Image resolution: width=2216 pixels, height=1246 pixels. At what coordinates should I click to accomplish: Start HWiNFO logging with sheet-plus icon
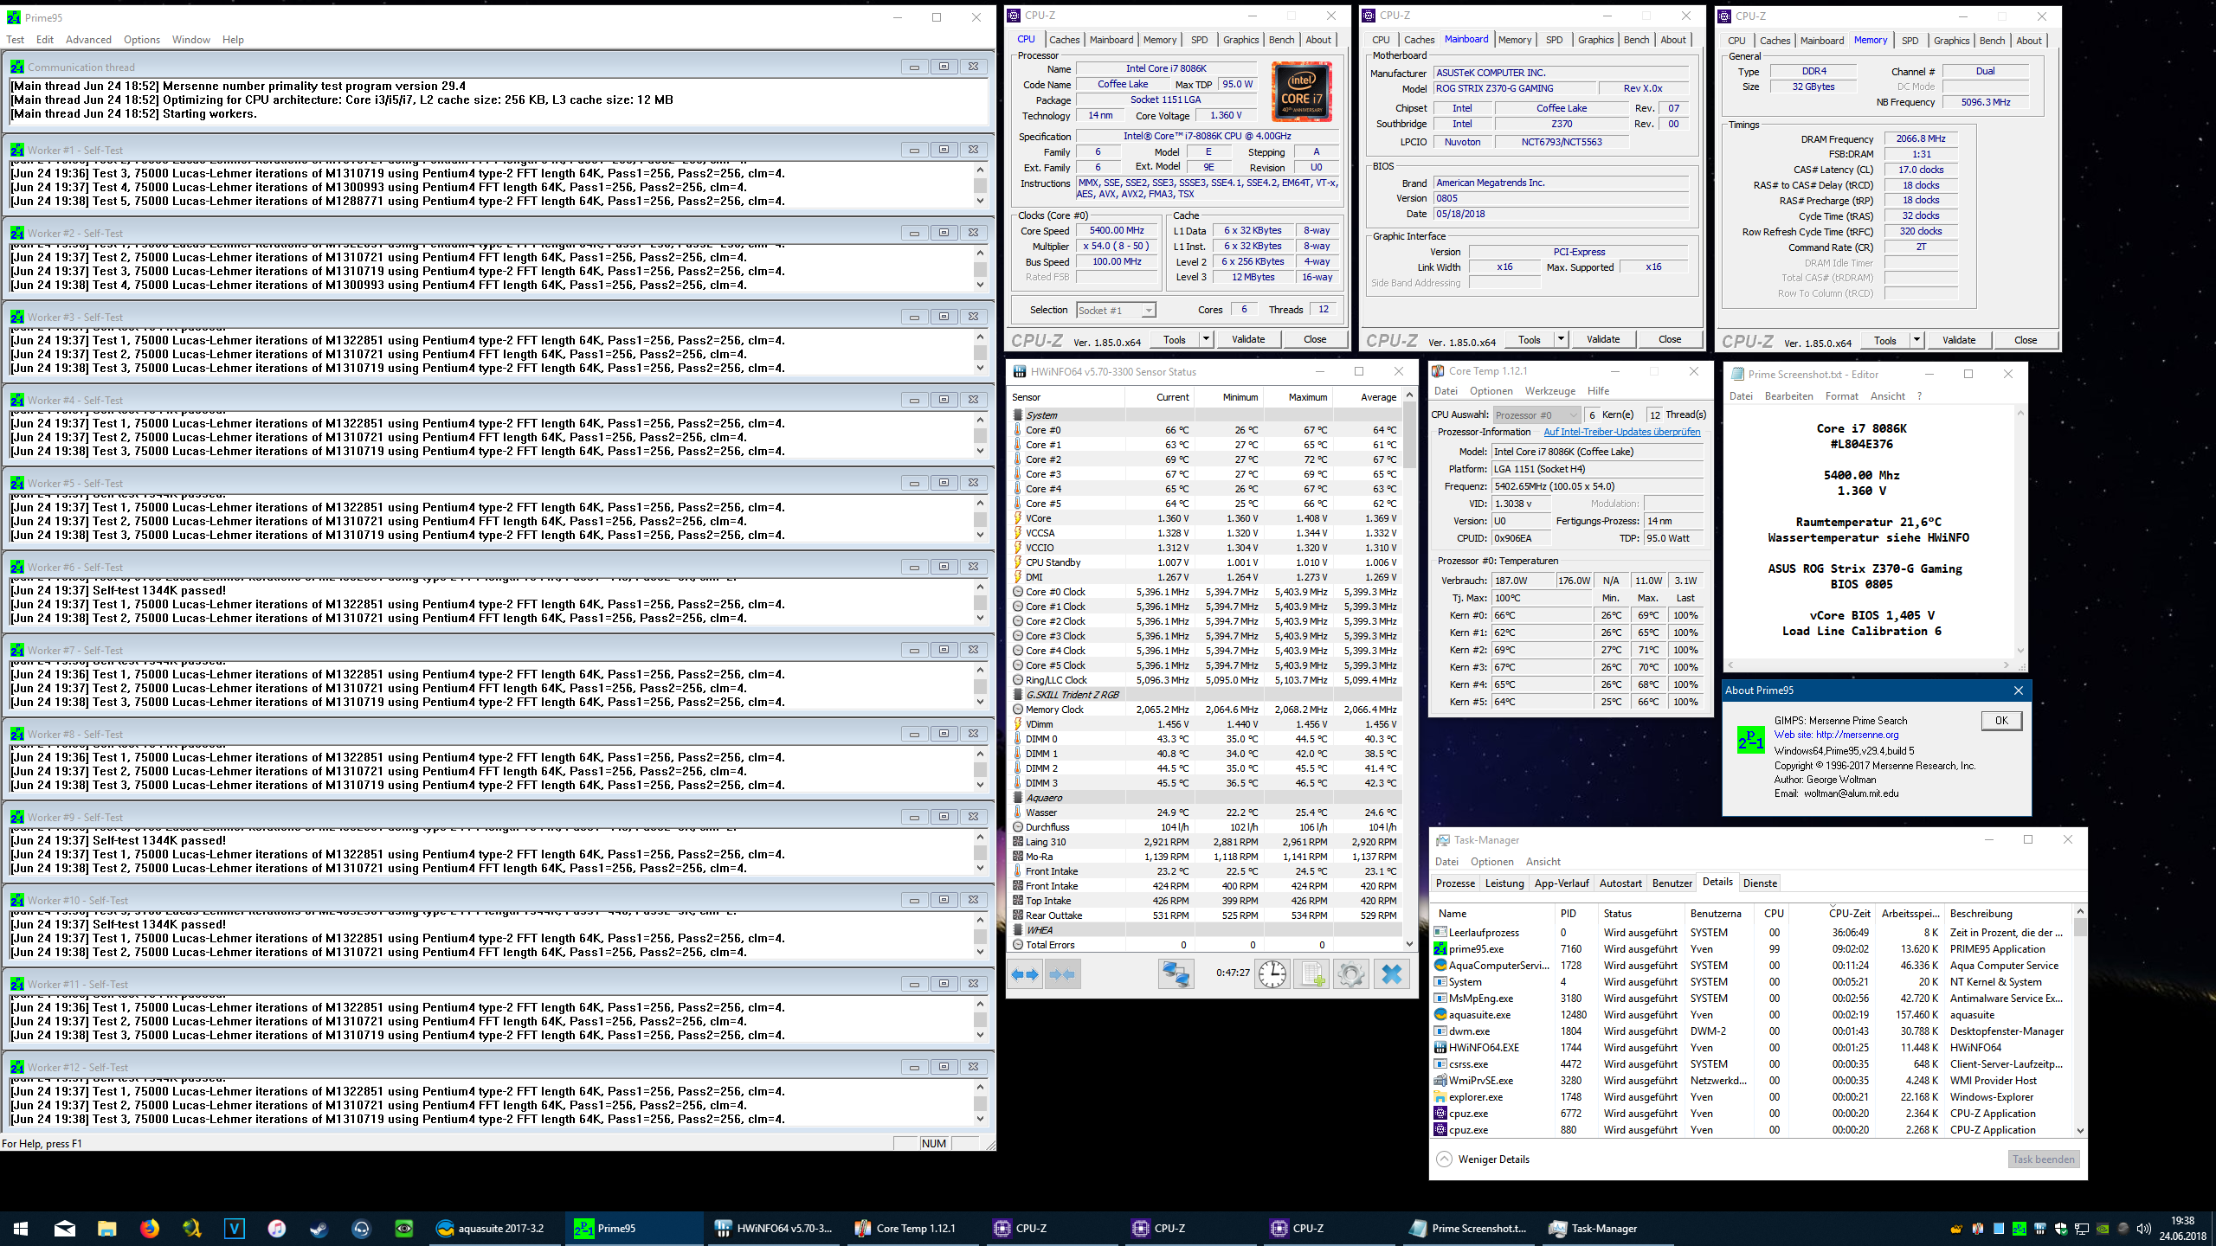click(x=1312, y=974)
